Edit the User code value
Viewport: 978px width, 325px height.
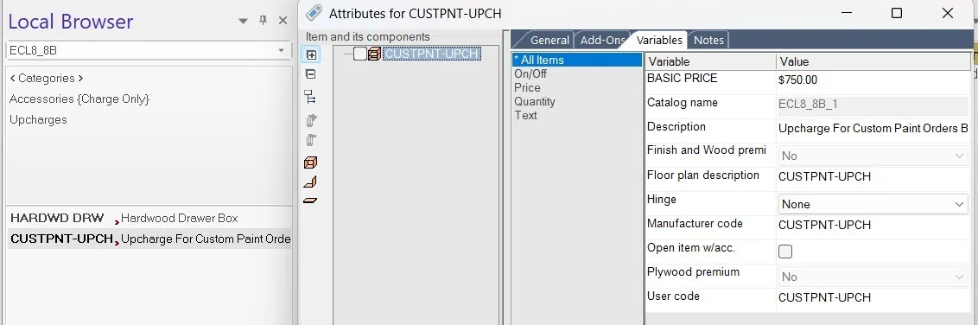pyautogui.click(x=873, y=297)
